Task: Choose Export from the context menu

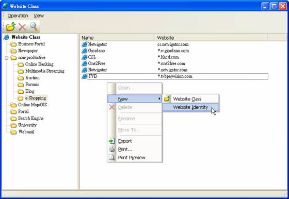Action: (135, 141)
